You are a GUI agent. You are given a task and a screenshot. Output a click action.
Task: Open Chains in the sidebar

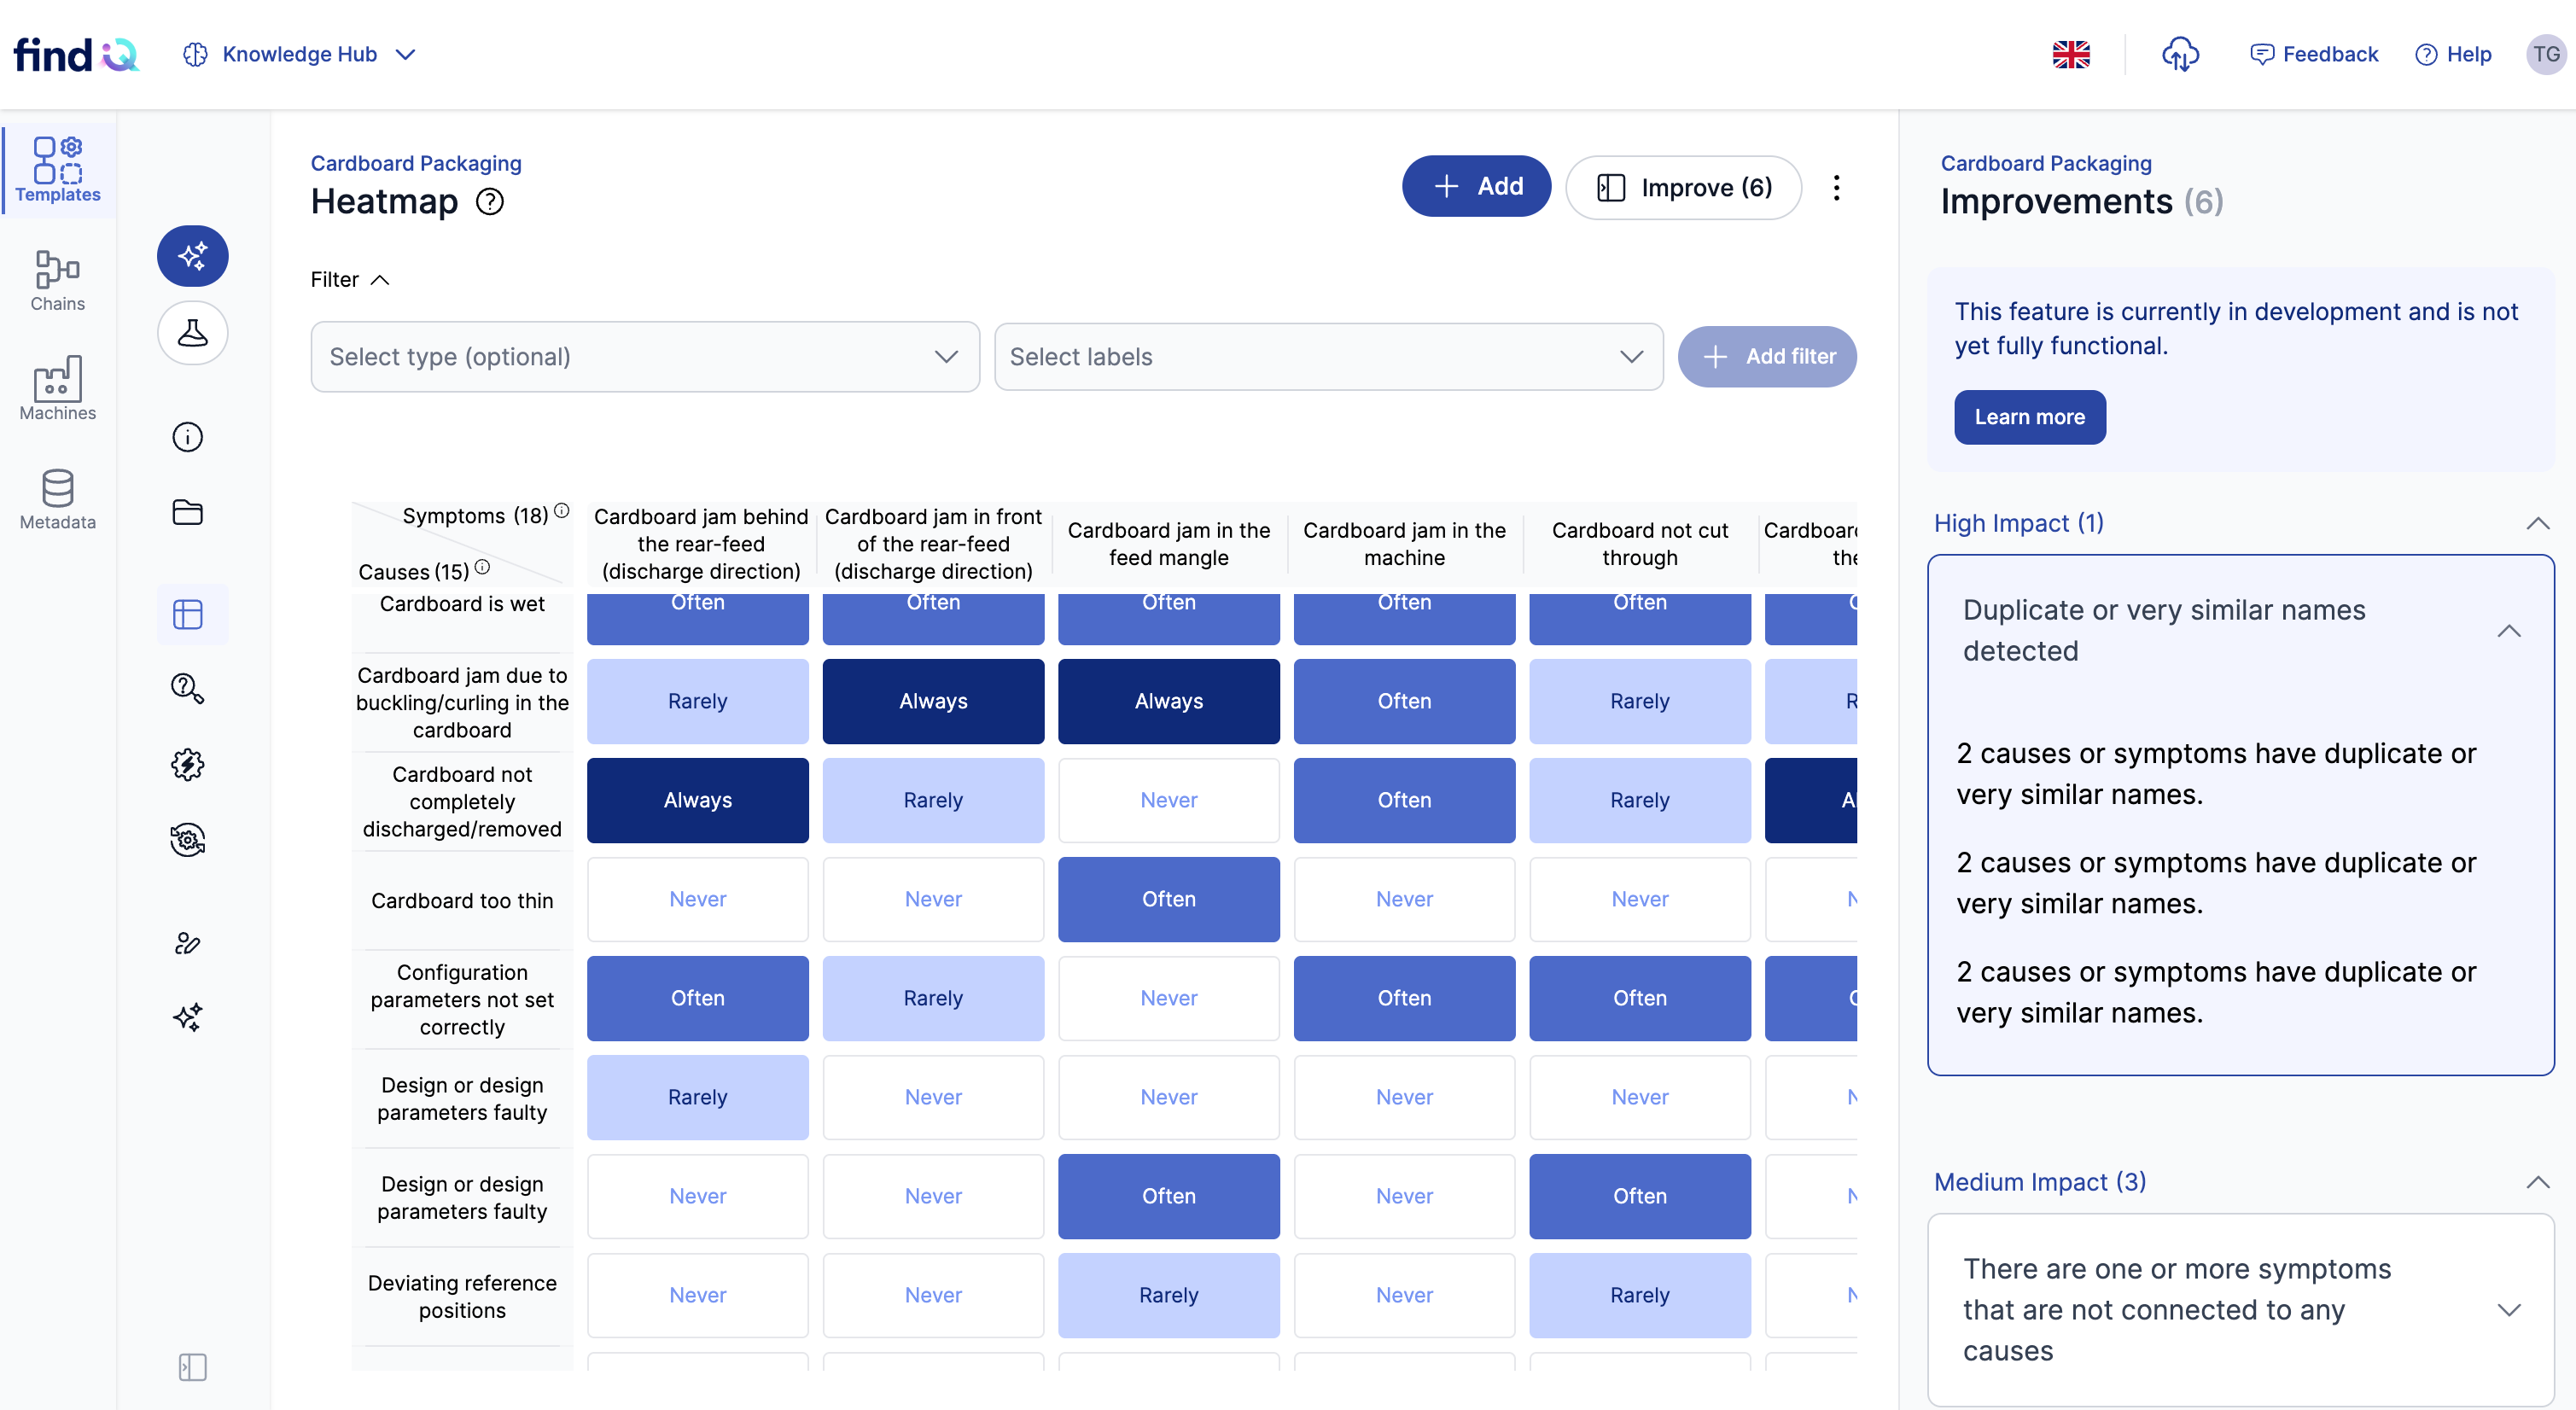(58, 279)
